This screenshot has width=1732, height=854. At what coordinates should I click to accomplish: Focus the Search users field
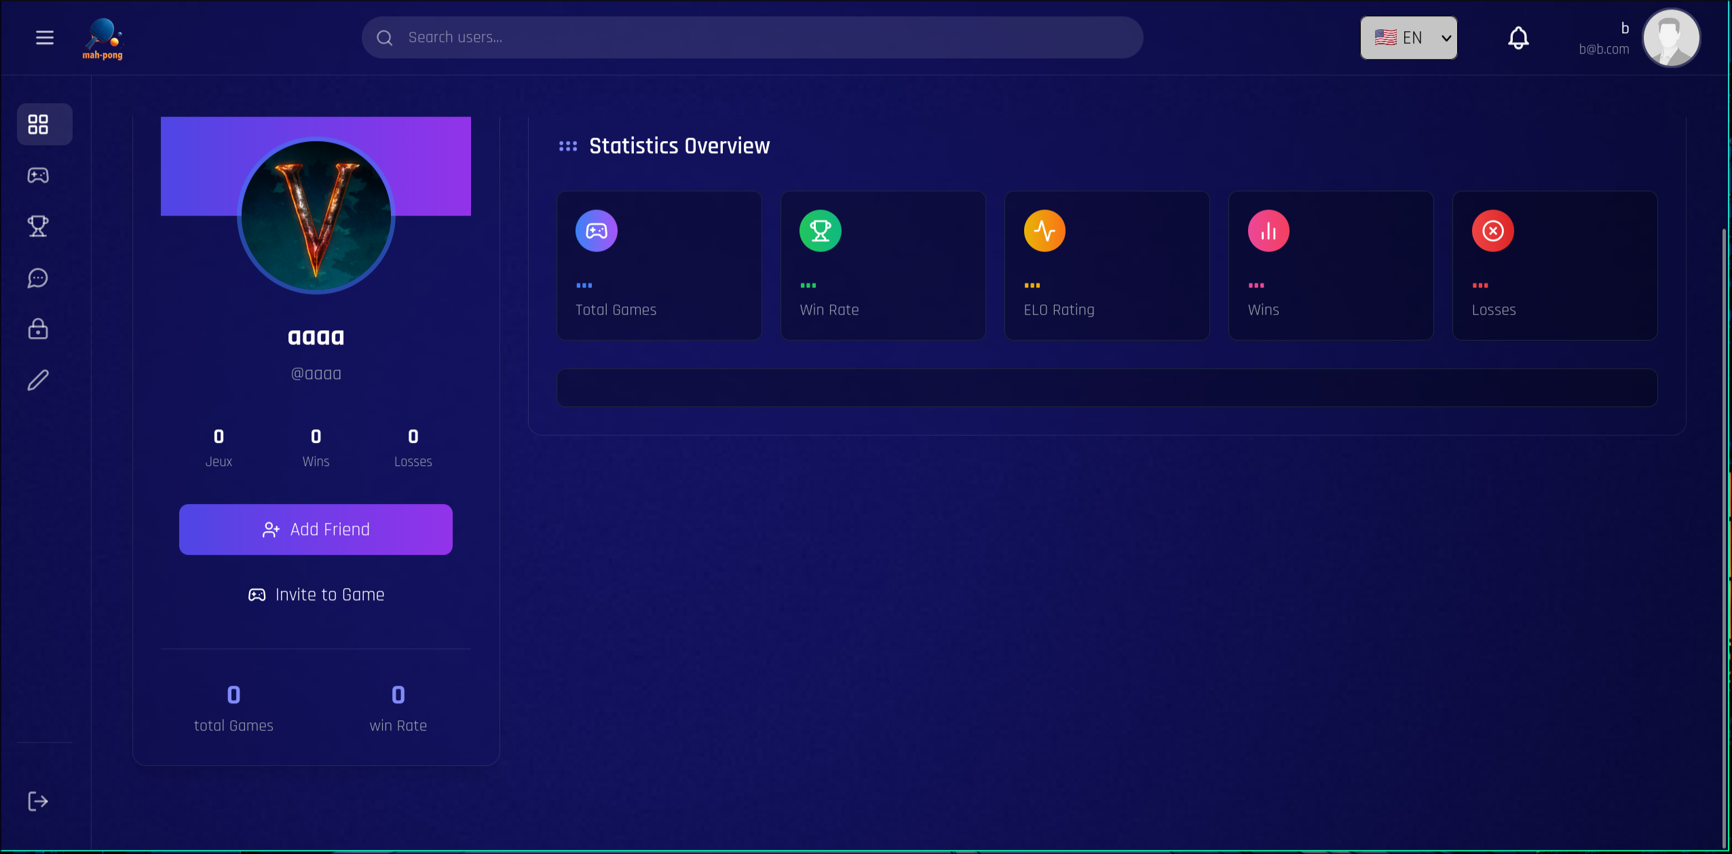752,38
